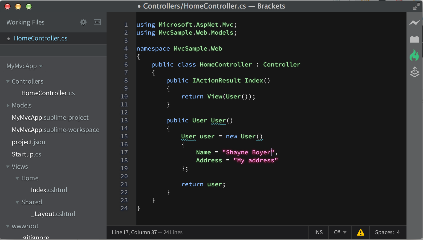The image size is (423, 240).
Task: Click the green flame icon
Action: pyautogui.click(x=414, y=55)
